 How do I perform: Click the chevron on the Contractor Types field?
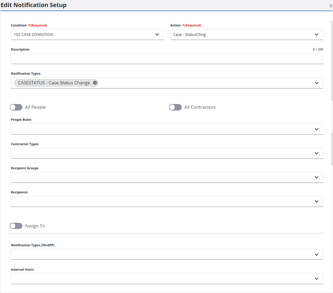[317, 153]
